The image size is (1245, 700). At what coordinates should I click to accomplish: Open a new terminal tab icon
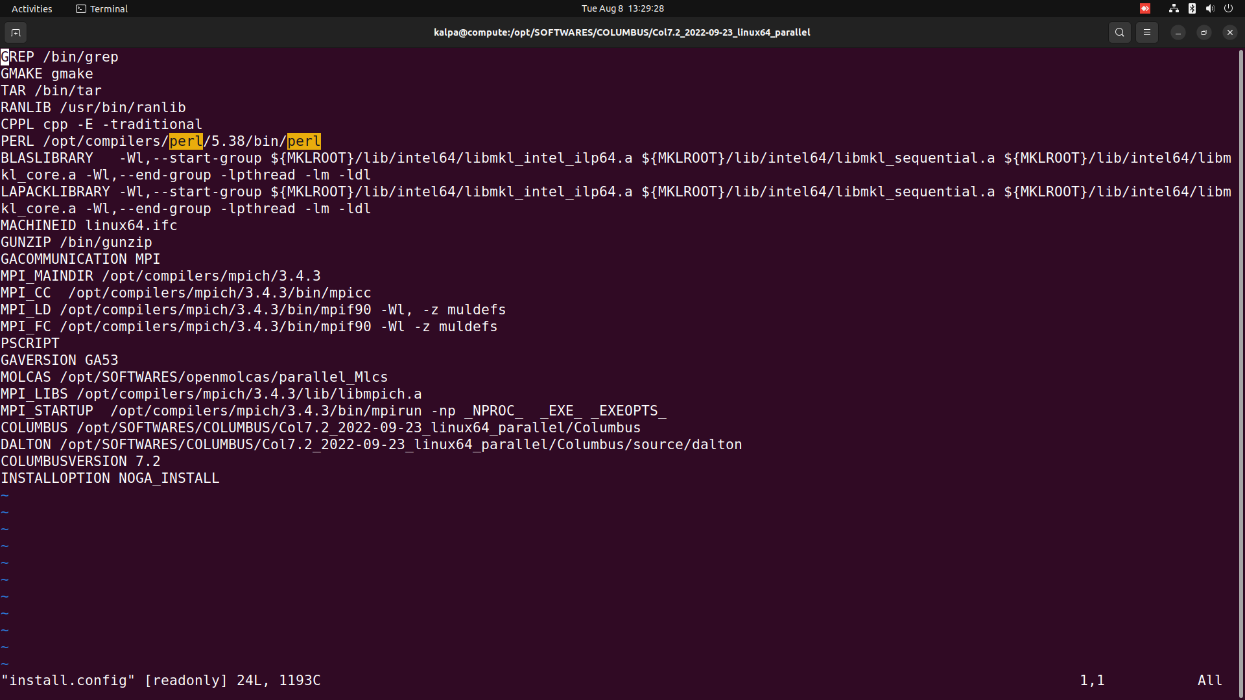[x=16, y=32]
